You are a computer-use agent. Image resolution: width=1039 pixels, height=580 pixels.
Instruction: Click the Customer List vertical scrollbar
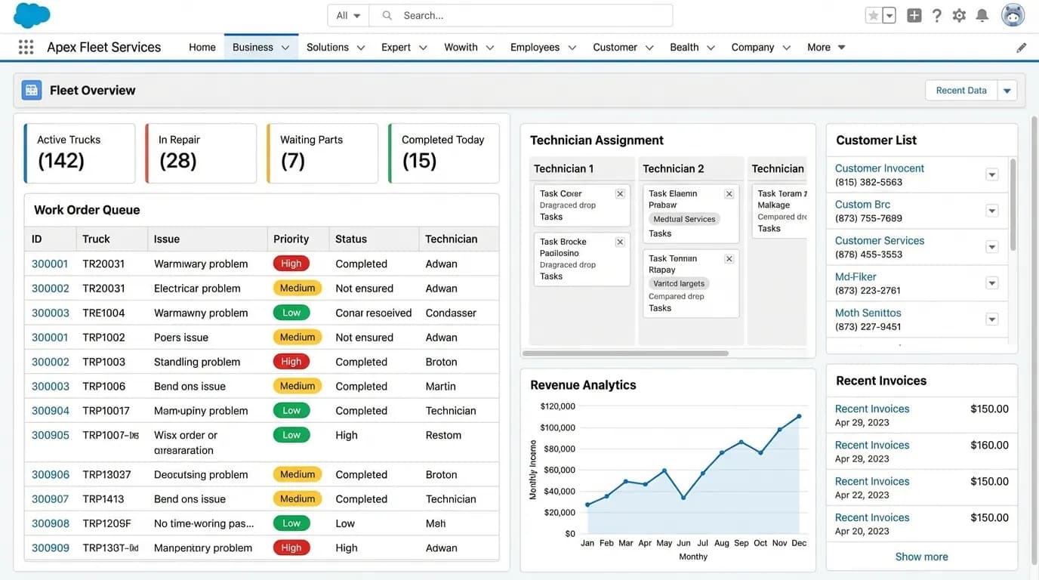pyautogui.click(x=1013, y=204)
